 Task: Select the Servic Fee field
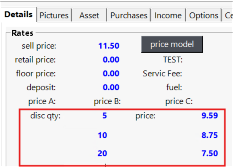click(x=162, y=74)
